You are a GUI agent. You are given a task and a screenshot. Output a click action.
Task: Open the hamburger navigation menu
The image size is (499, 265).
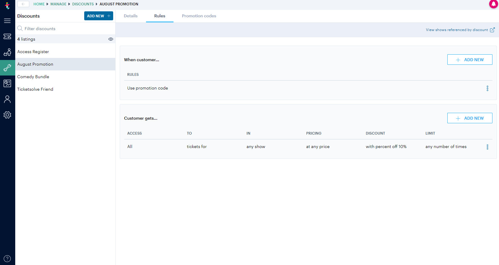[x=7, y=21]
